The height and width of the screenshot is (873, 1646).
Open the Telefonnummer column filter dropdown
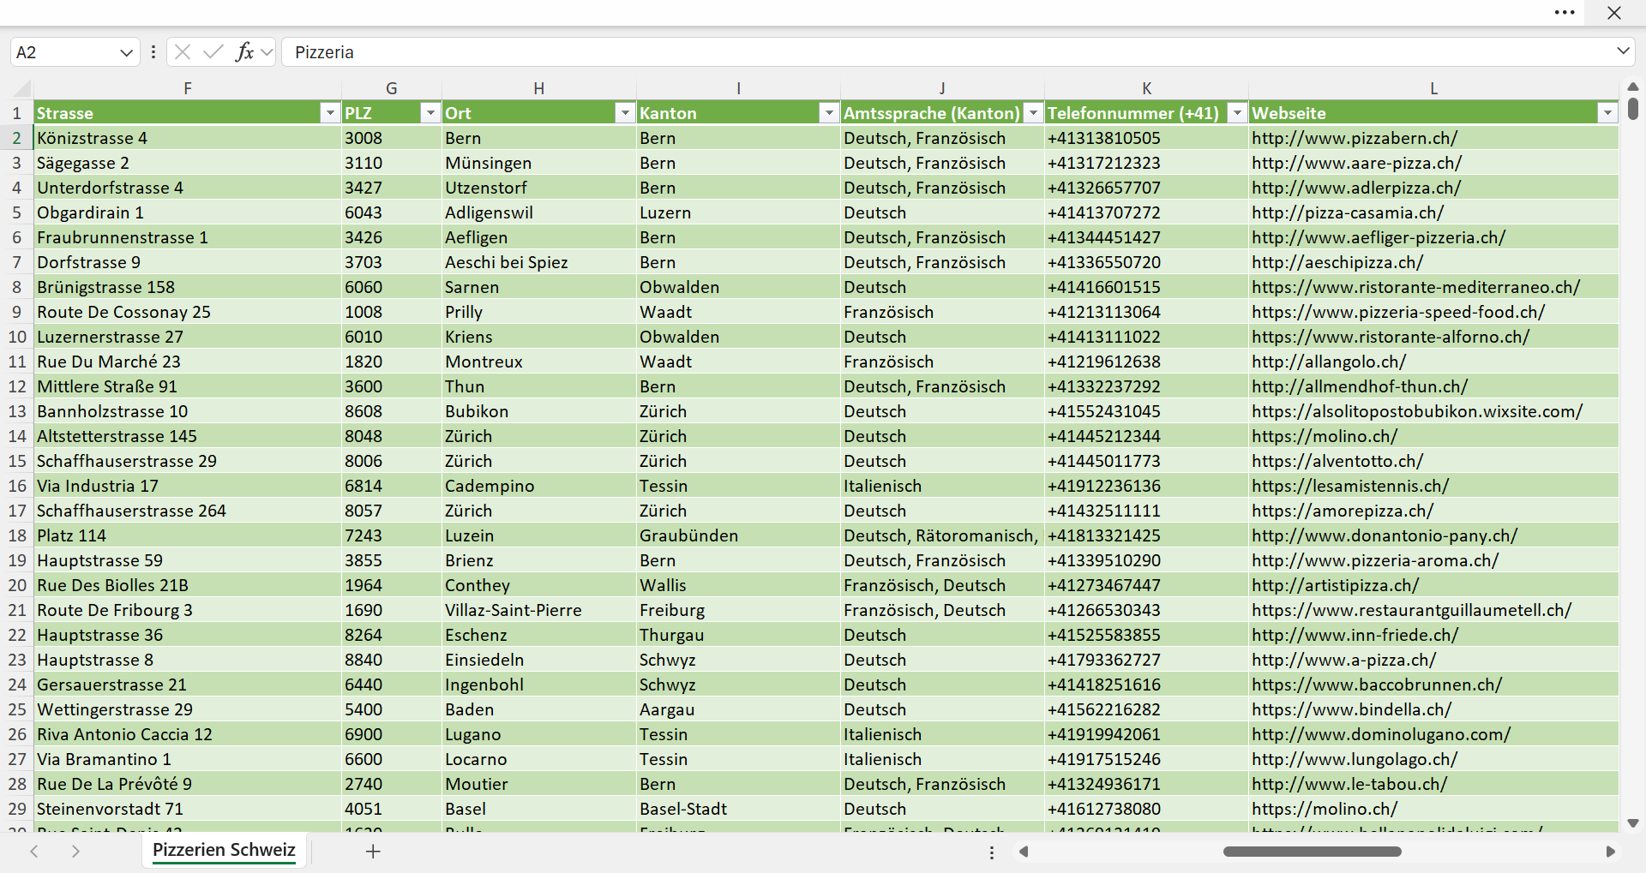click(x=1237, y=113)
